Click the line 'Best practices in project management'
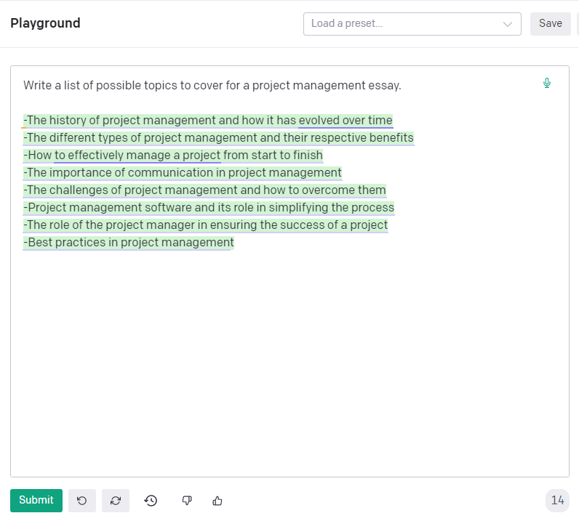579x521 pixels. [129, 242]
